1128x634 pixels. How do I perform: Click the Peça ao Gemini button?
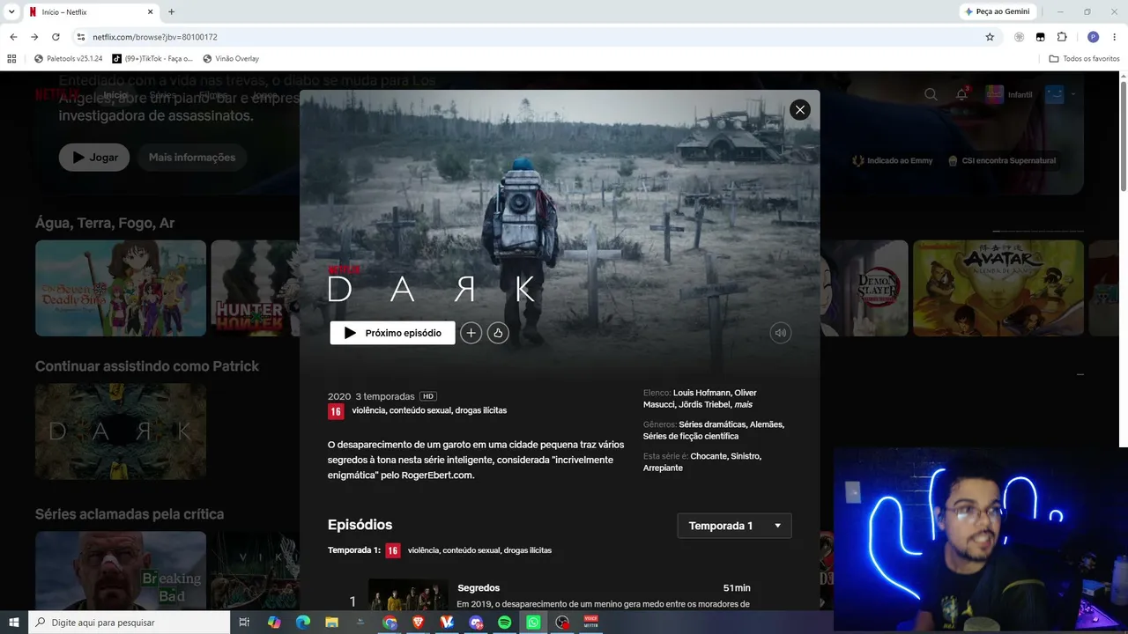tap(998, 11)
